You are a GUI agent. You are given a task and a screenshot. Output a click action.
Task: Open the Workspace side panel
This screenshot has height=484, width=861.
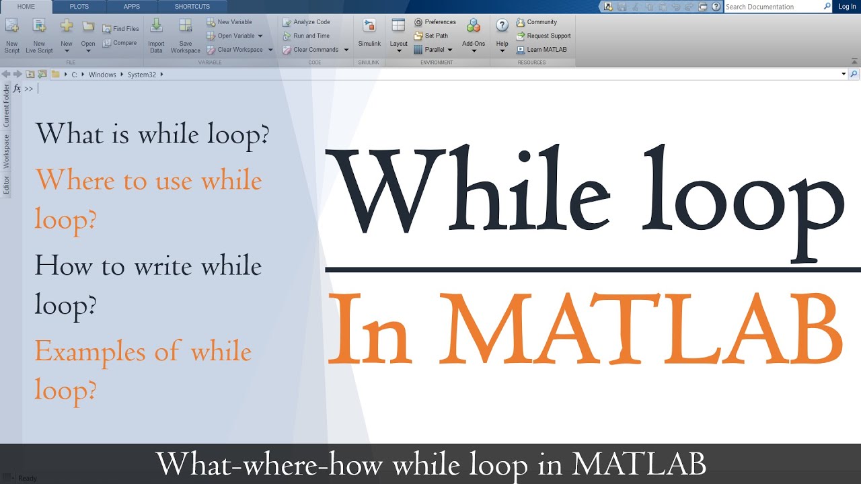[x=6, y=151]
